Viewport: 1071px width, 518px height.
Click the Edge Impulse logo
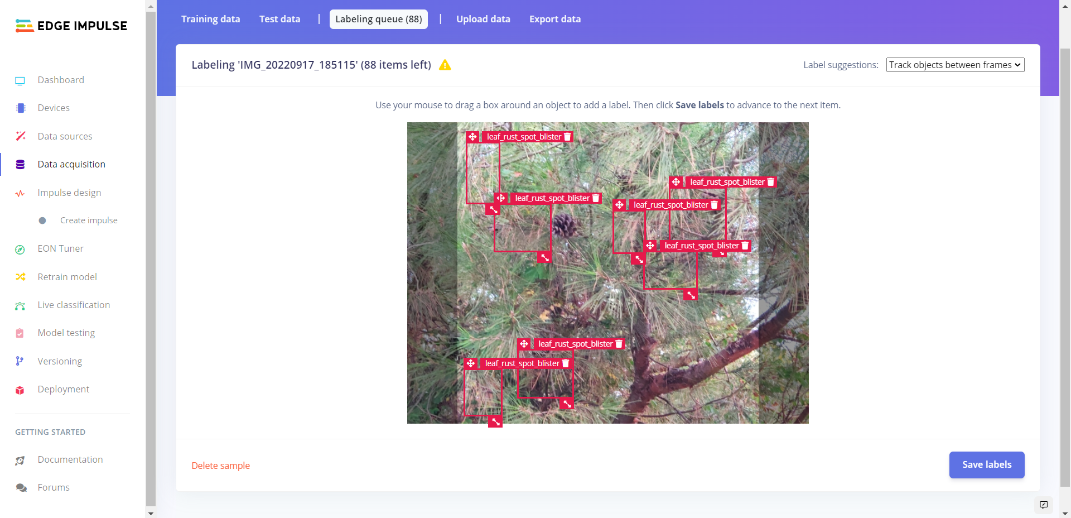click(71, 26)
